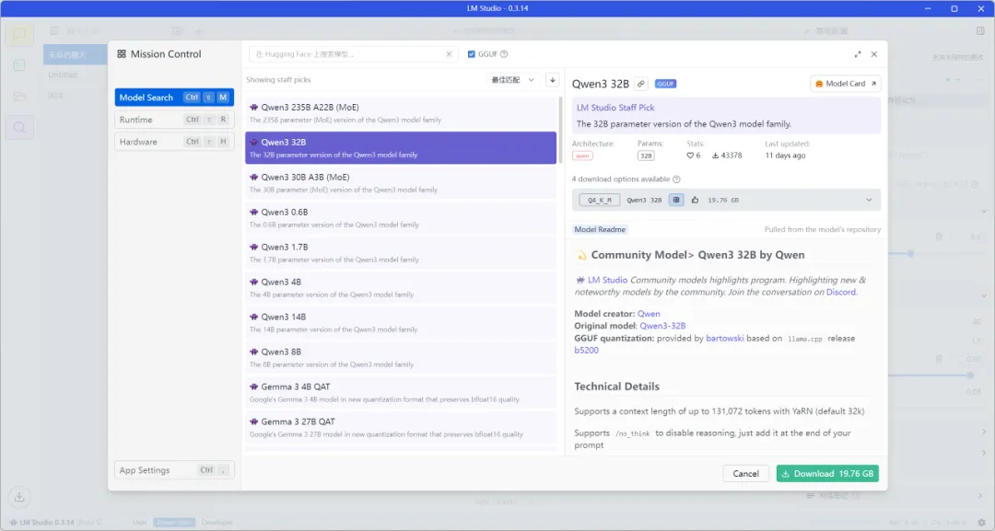The width and height of the screenshot is (995, 531).
Task: Open help for download options available
Action: 676,179
